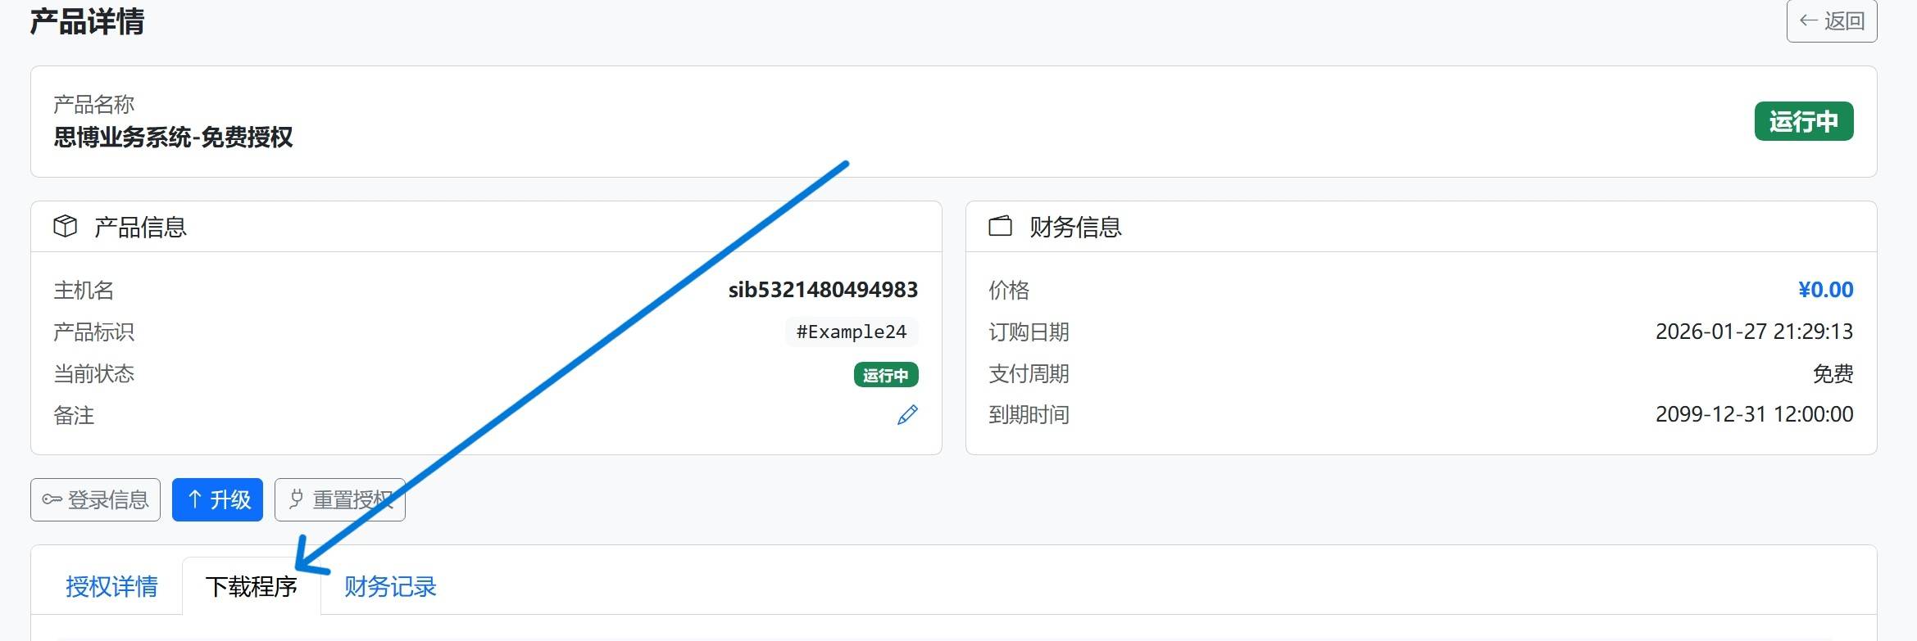Select the 下载程序 tab
The image size is (1917, 641).
[x=251, y=586]
